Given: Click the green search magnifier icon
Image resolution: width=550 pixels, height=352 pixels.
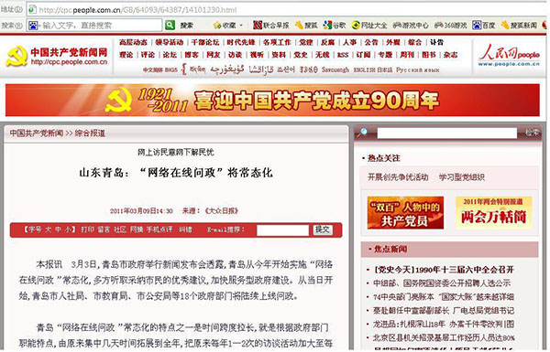Looking at the screenshot, I should [x=170, y=25].
